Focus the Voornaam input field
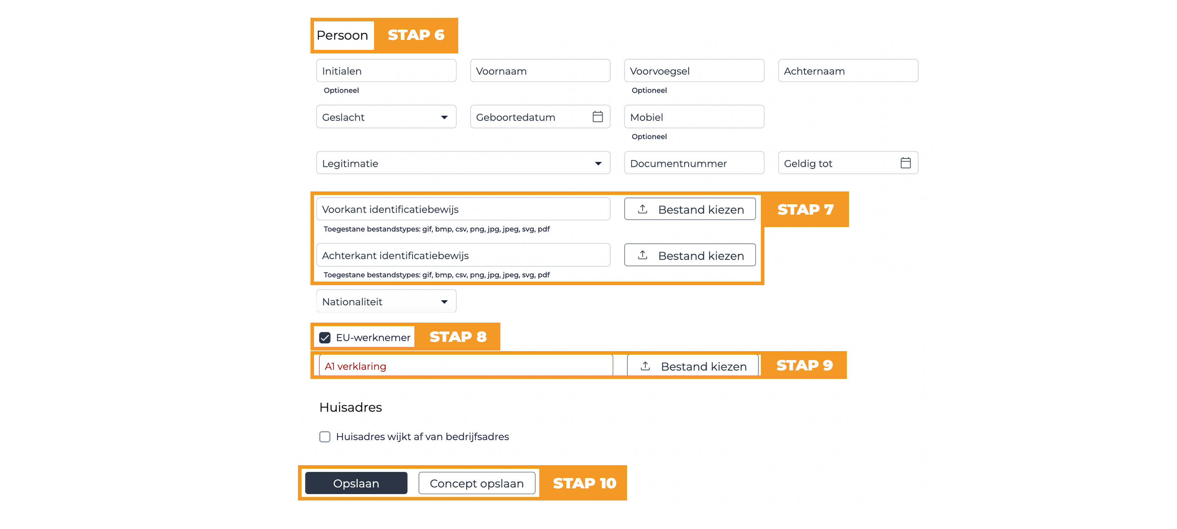 point(540,71)
